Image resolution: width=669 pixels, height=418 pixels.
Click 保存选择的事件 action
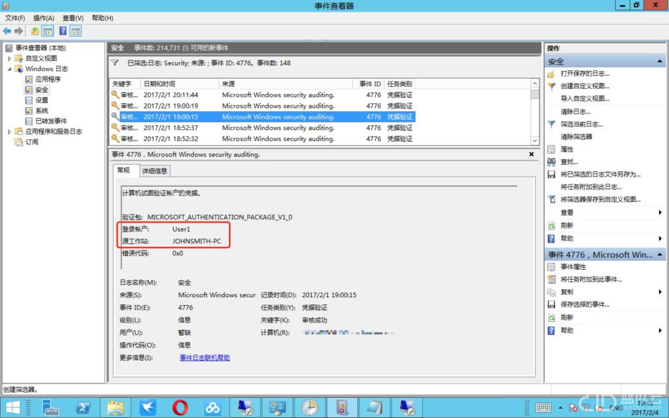pyautogui.click(x=585, y=304)
